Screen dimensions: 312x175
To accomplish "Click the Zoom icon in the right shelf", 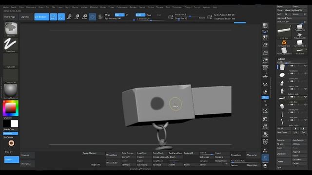I will 265,45.
